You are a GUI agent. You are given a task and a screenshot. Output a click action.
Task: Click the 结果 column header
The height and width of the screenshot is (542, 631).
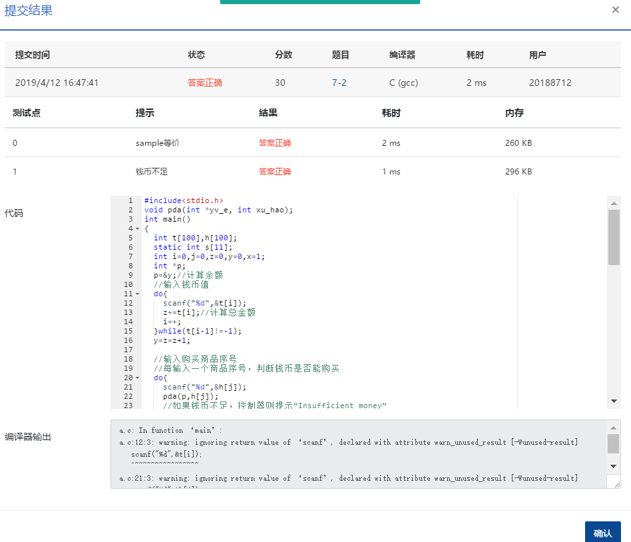point(268,113)
